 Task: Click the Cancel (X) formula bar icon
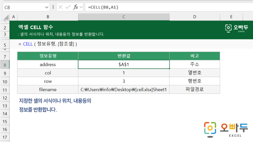[x=60, y=7]
